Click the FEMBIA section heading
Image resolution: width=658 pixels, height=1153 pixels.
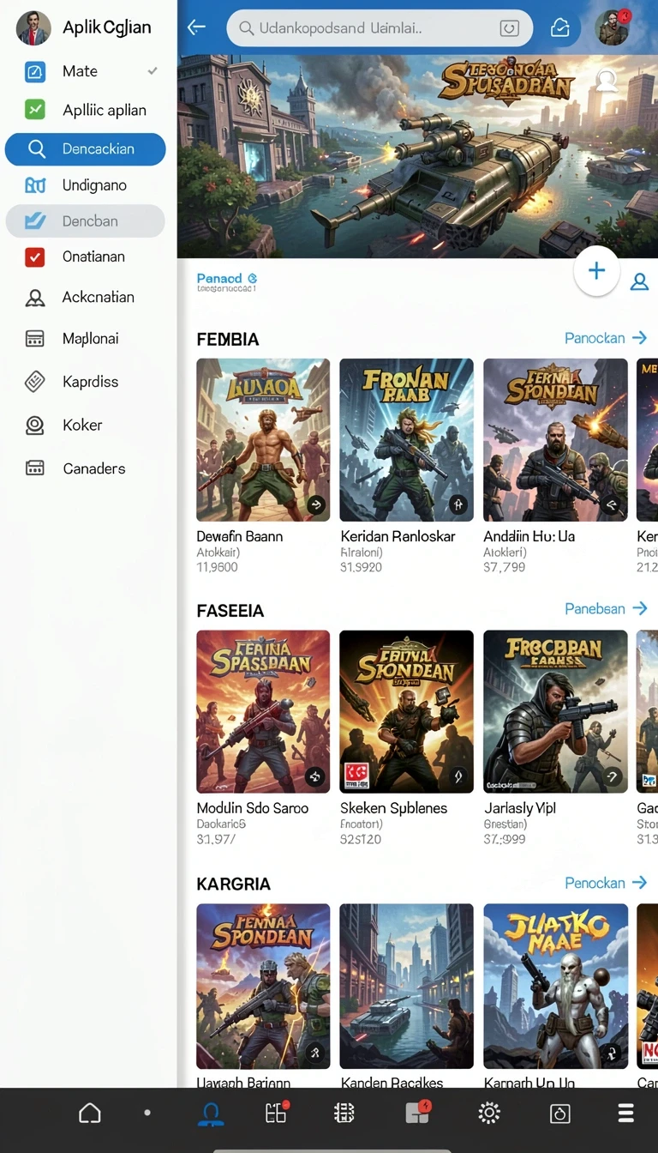pyautogui.click(x=227, y=340)
